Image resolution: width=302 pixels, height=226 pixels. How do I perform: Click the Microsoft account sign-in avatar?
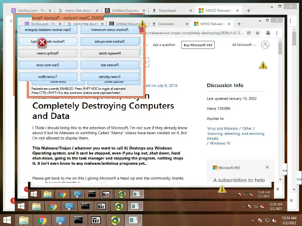coord(265,45)
